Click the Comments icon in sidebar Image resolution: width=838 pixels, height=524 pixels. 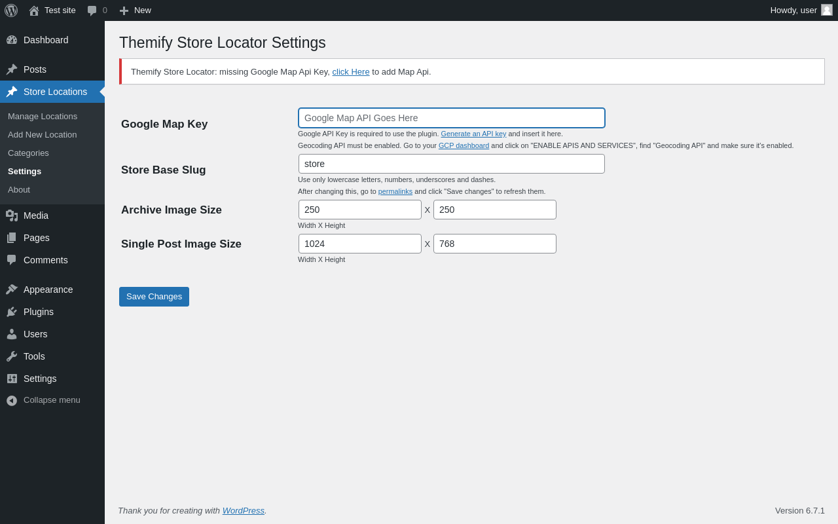pos(12,260)
